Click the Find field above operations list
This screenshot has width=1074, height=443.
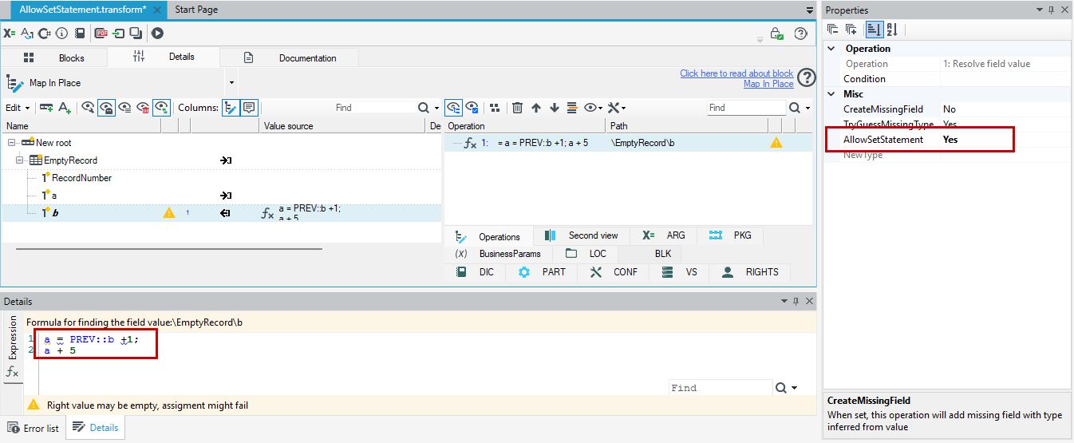(747, 108)
